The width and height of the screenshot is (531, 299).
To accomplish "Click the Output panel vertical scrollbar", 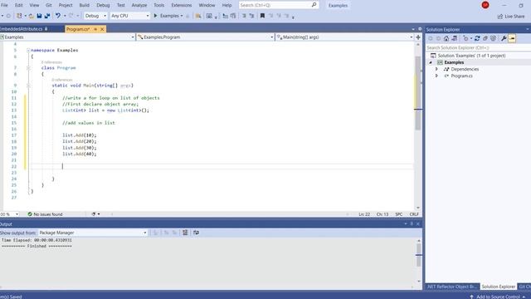I will click(419, 261).
